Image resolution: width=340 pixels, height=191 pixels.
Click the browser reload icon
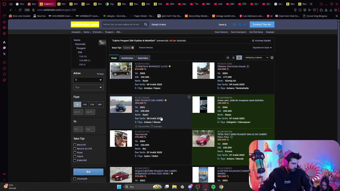20,10
